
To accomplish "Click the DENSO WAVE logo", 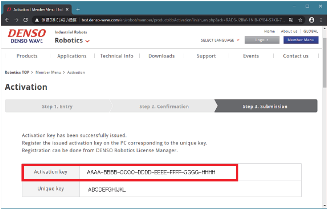I will pos(27,36).
